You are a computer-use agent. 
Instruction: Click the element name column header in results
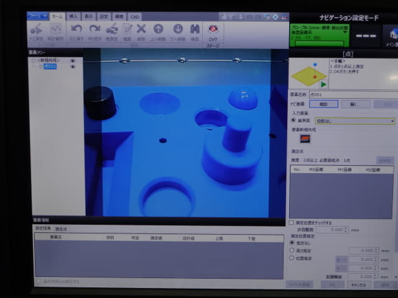[56, 237]
